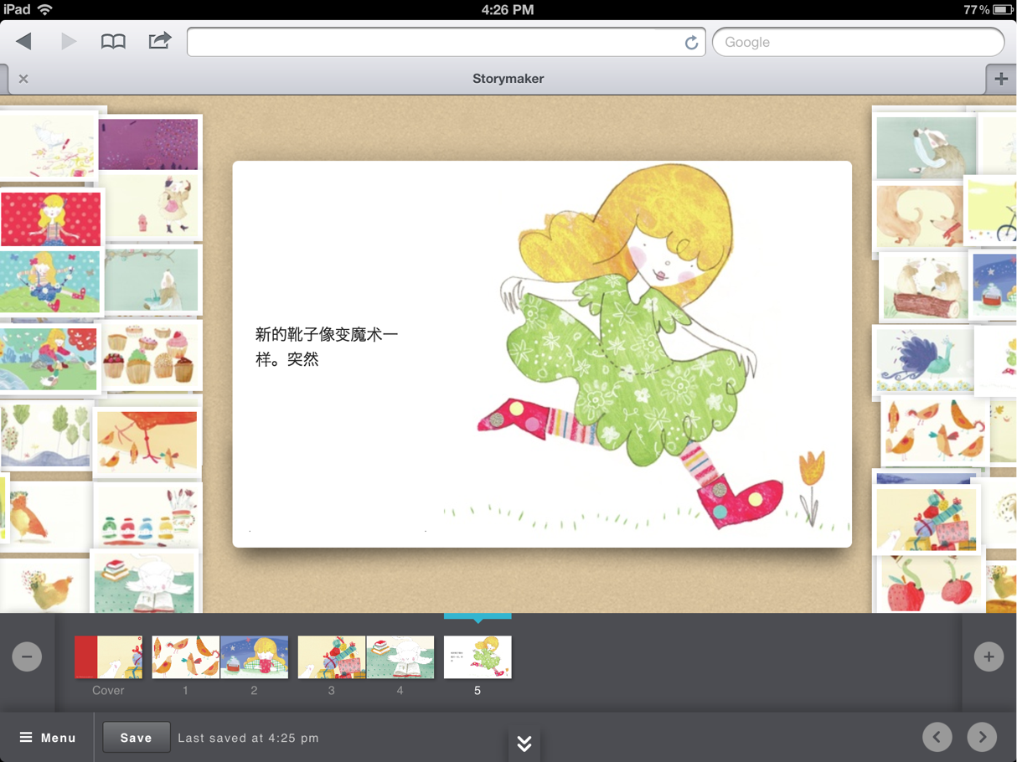
Task: Click the Save button
Action: click(x=136, y=738)
